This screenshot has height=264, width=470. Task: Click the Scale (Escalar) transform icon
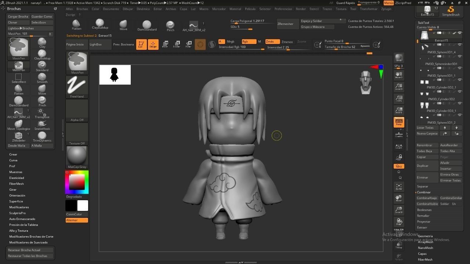pyautogui.click(x=177, y=44)
